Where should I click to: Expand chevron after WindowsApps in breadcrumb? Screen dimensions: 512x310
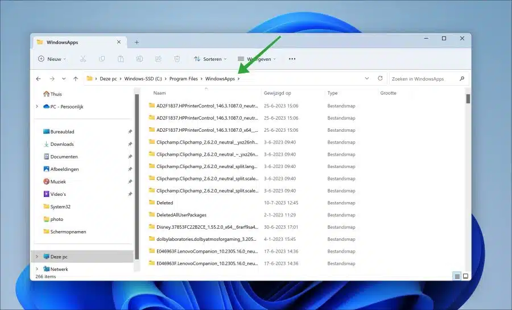tap(239, 78)
